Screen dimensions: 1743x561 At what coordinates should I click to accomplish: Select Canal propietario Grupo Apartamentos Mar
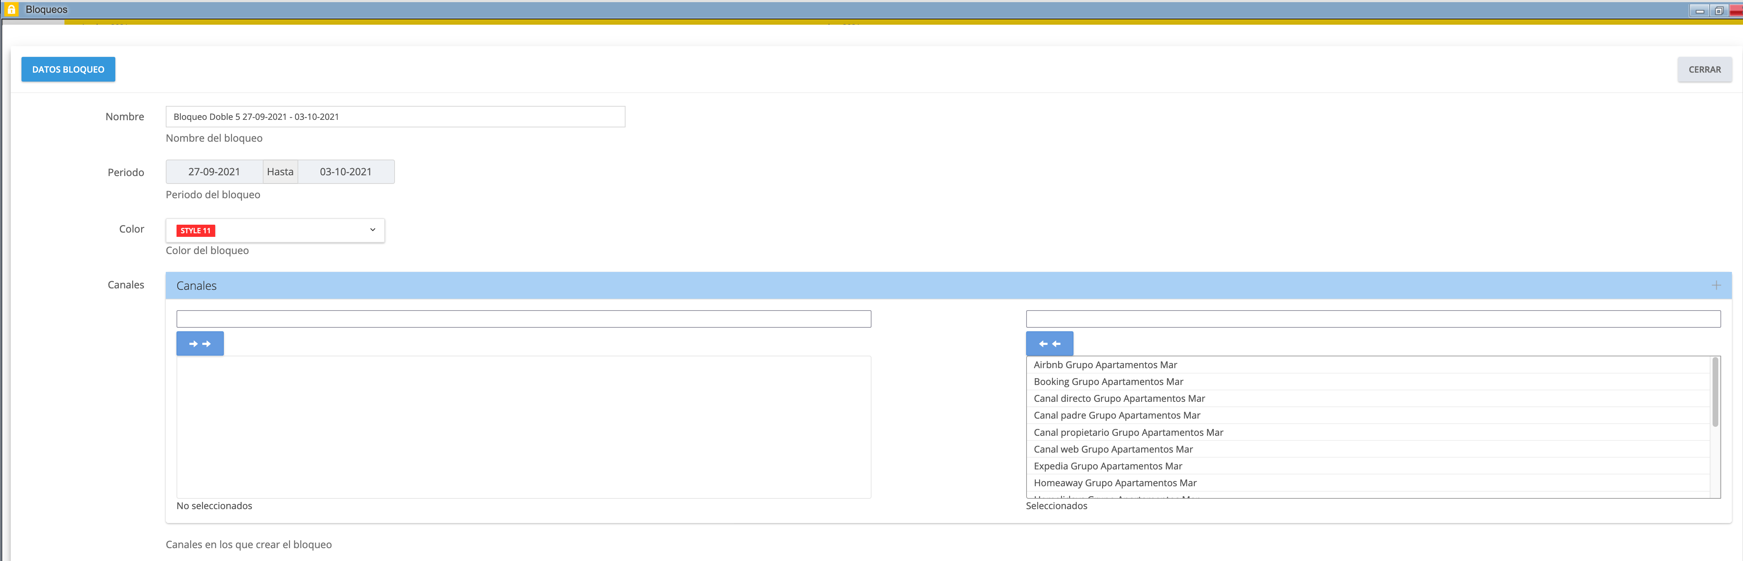pos(1128,432)
